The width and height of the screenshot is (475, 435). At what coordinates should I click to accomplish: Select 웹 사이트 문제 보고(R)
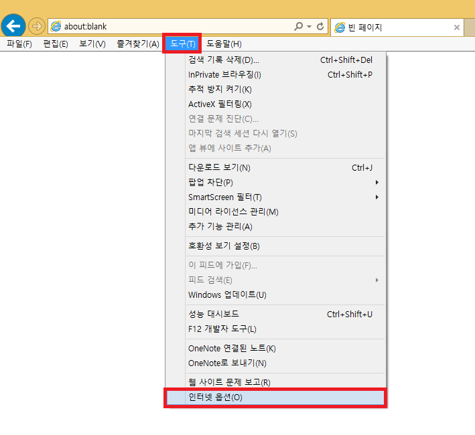coord(275,382)
